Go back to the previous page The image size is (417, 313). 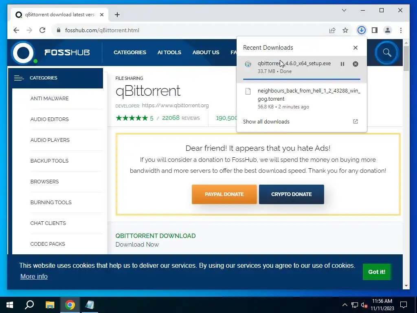(16, 30)
